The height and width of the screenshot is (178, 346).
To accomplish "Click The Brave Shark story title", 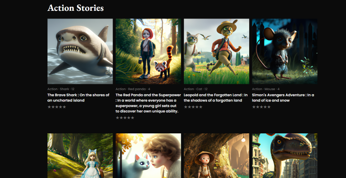I will (78, 98).
